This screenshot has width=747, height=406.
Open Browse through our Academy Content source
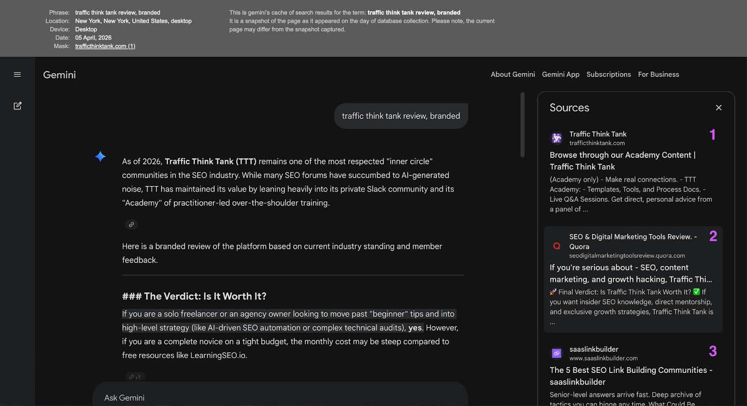click(x=622, y=161)
